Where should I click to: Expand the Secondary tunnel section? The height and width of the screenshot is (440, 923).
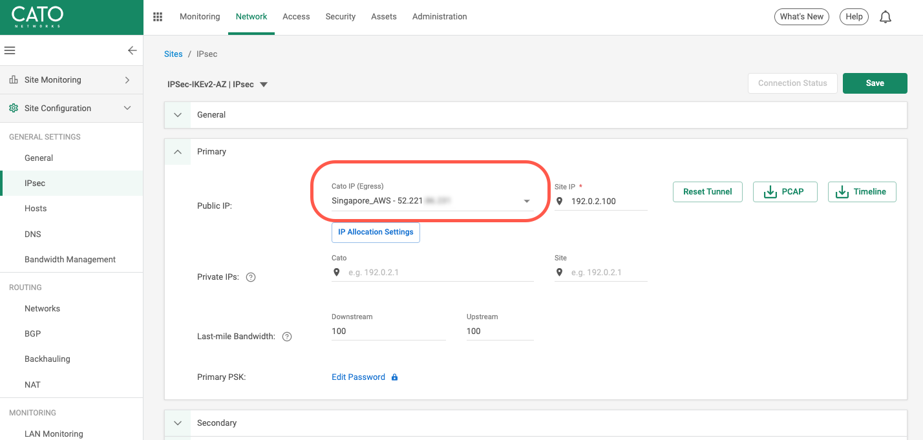[177, 423]
